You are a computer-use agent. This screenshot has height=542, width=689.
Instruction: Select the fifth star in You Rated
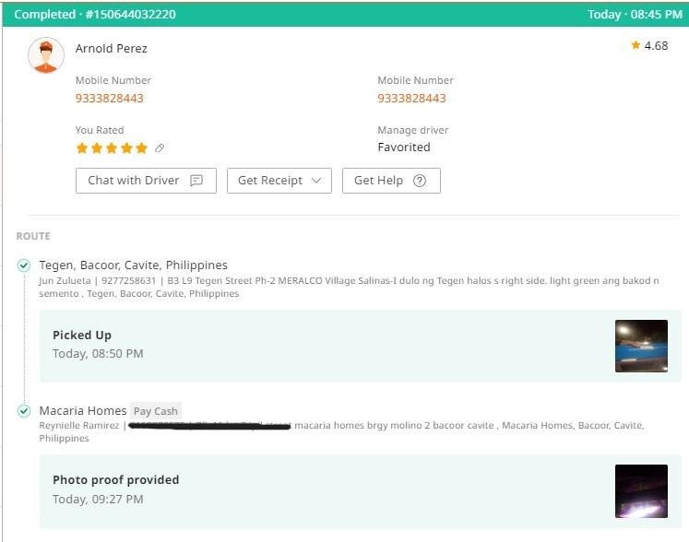click(141, 148)
